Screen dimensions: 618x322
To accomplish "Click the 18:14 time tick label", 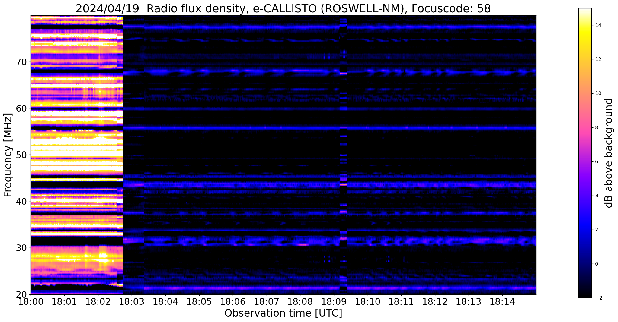I will tap(502, 301).
